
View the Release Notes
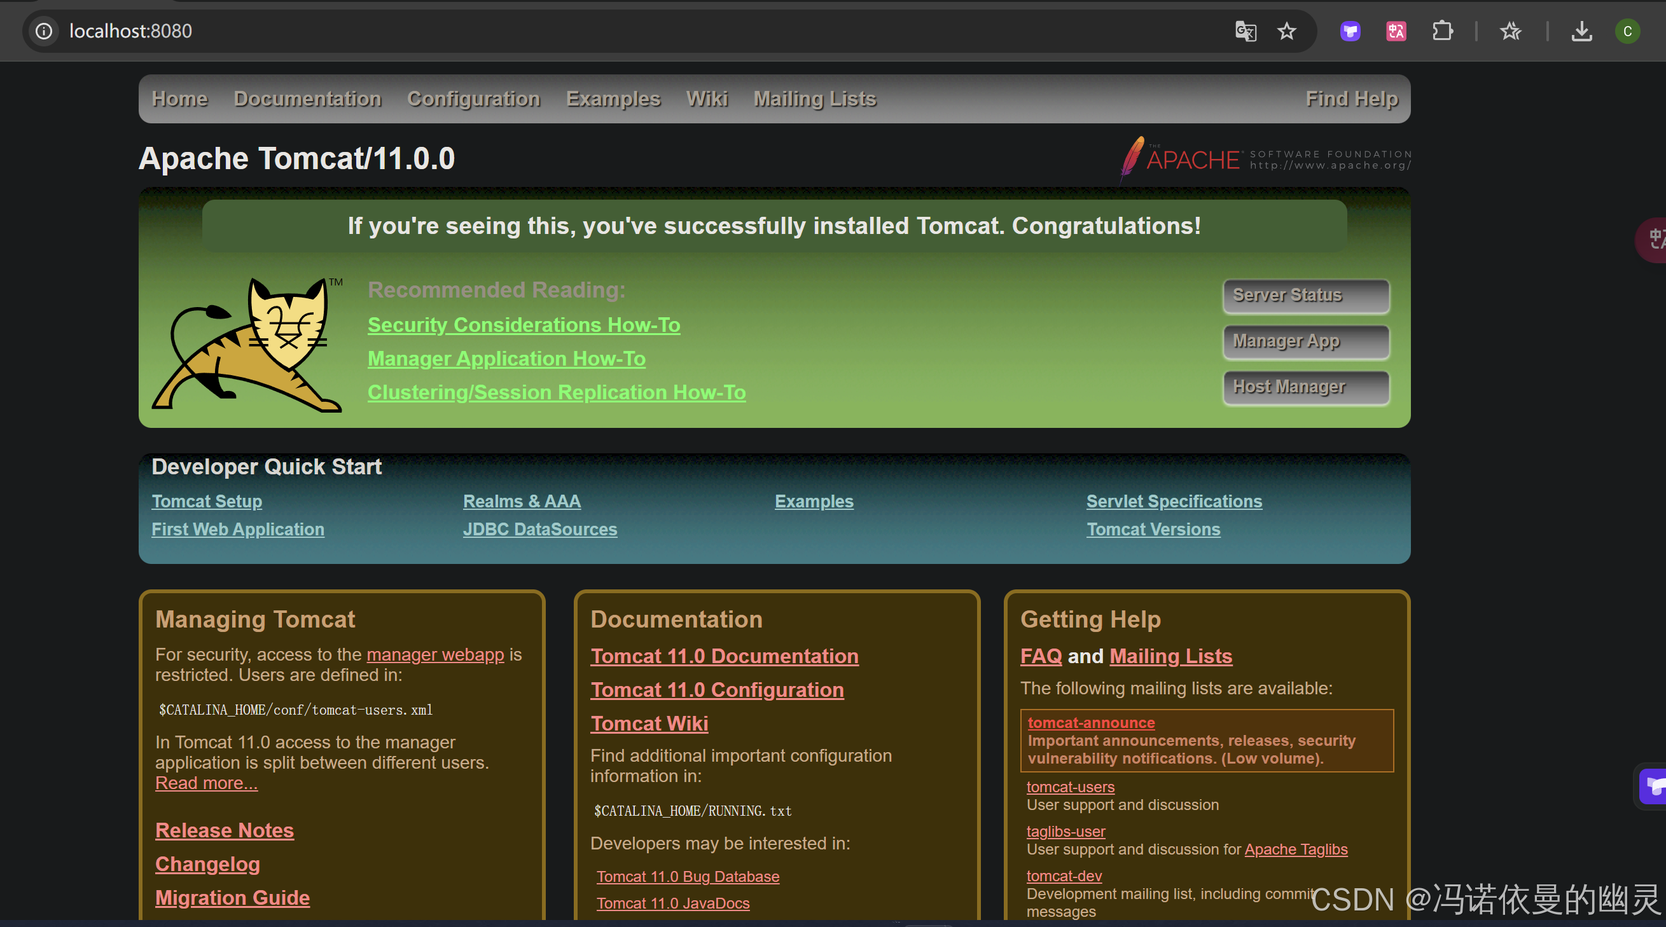click(225, 830)
